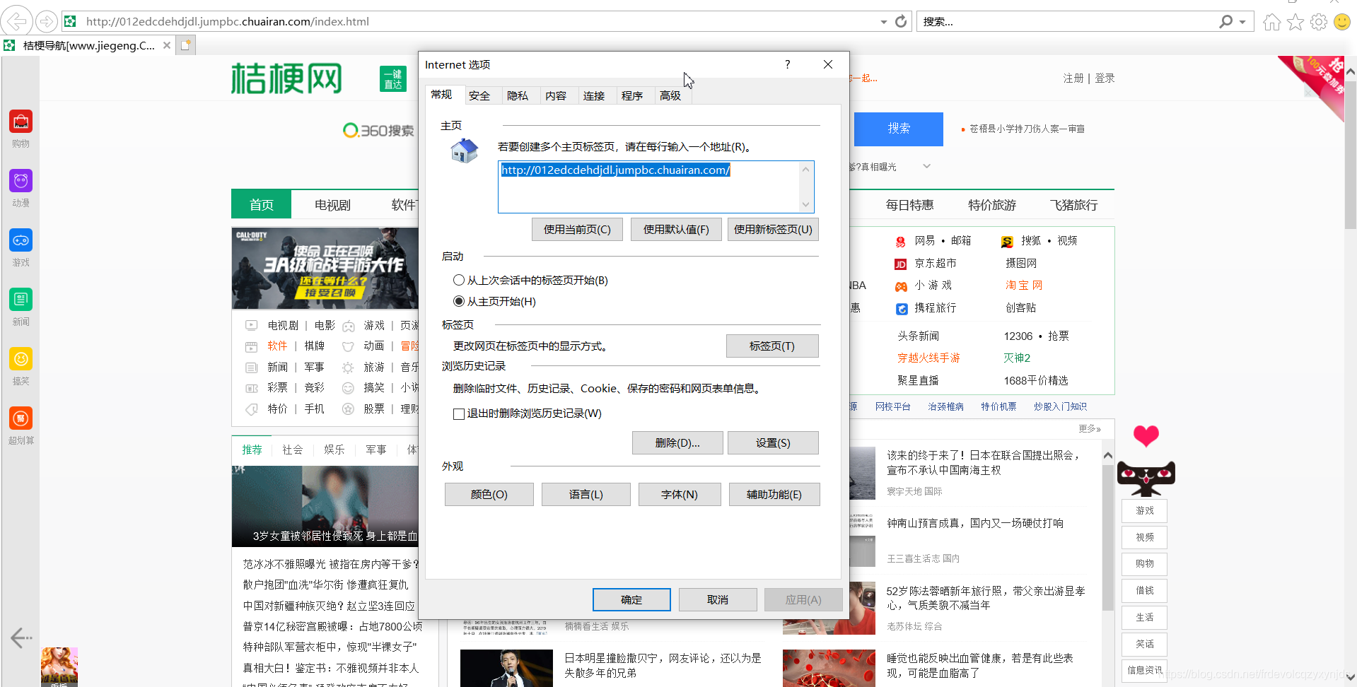
Task: Open the browser tools gear icon
Action: coord(1319,22)
